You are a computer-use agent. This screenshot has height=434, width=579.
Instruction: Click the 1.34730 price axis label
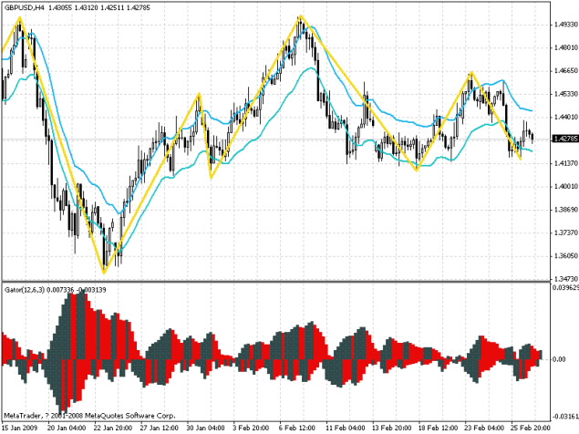coord(565,278)
